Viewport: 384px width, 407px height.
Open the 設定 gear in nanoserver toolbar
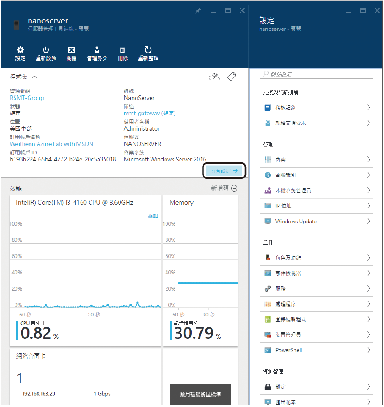20,50
